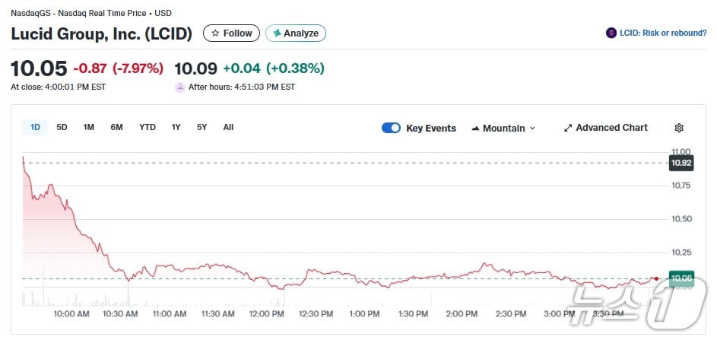This screenshot has width=717, height=340.
Task: Select the All time range
Action: coord(228,127)
